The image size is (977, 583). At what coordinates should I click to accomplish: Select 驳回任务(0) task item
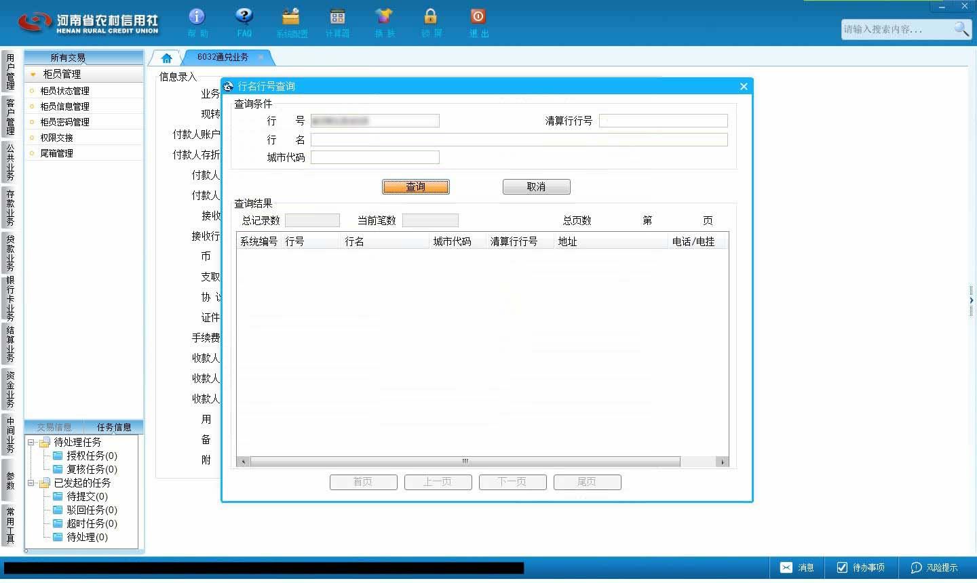click(85, 510)
